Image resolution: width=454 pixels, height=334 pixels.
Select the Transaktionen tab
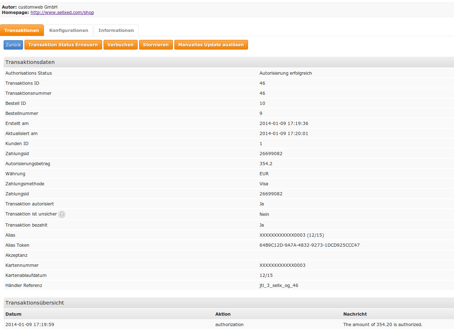tap(22, 31)
